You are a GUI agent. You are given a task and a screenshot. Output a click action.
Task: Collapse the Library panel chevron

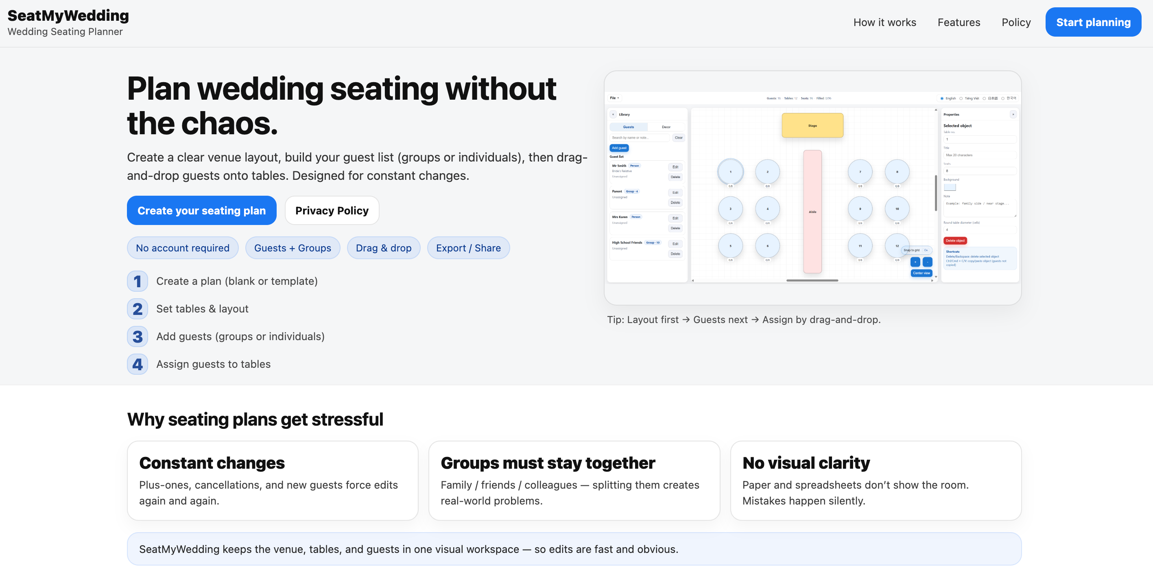613,114
